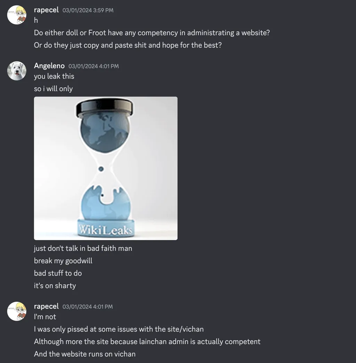Open the WikiLeaks hourglass image attachment
356x363 pixels.
click(x=106, y=168)
